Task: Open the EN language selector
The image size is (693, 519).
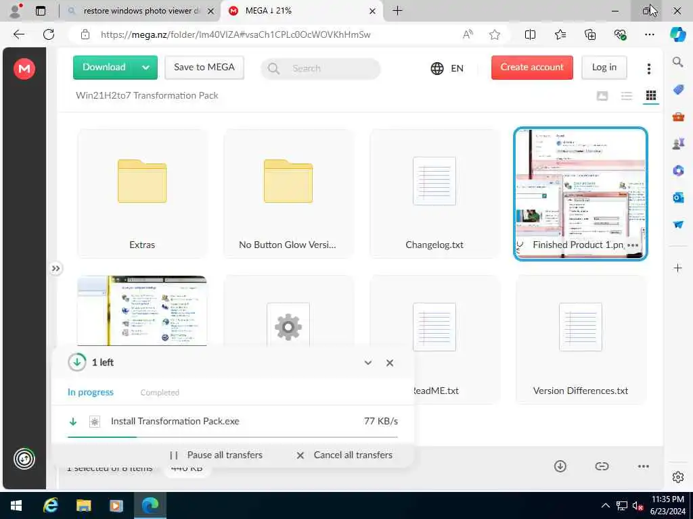Action: click(x=447, y=68)
